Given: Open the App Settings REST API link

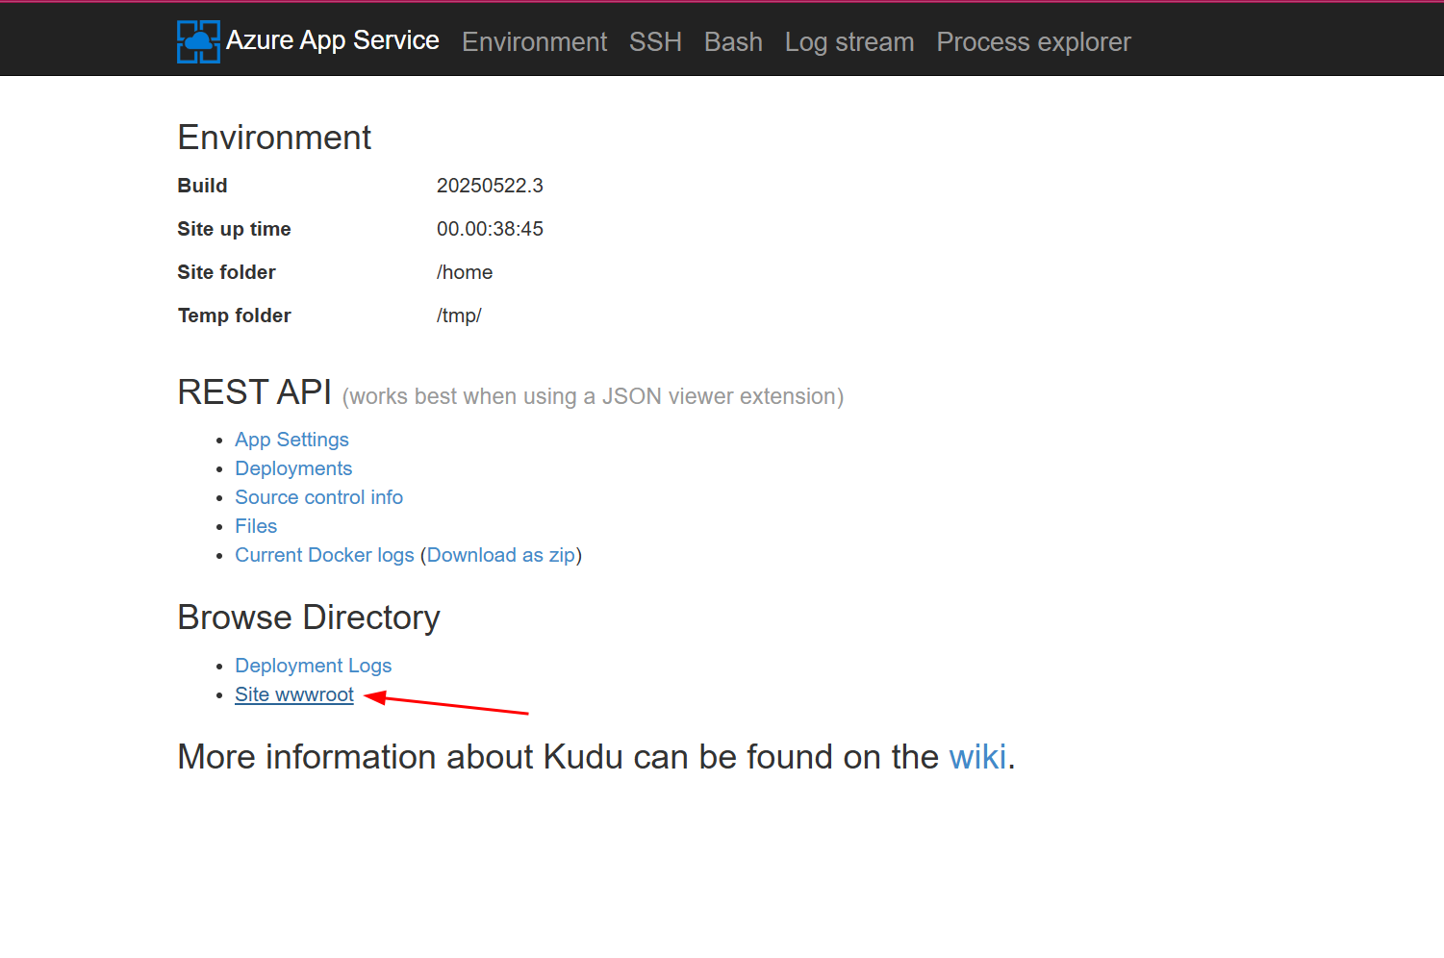Looking at the screenshot, I should [x=291, y=440].
